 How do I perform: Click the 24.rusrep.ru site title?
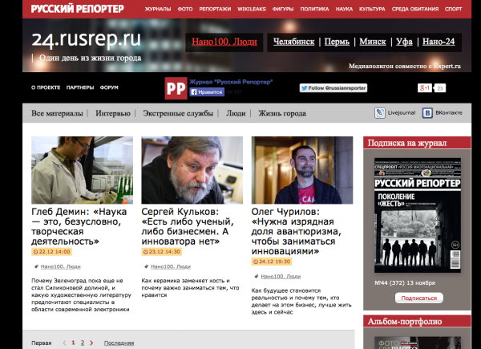pyautogui.click(x=87, y=39)
